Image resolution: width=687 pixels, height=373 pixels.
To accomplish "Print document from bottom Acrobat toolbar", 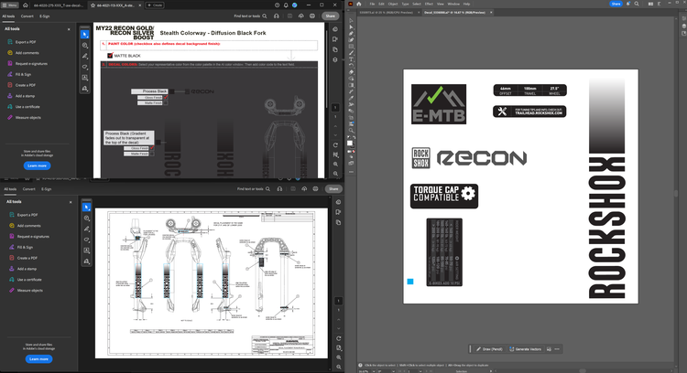I will 315,189.
